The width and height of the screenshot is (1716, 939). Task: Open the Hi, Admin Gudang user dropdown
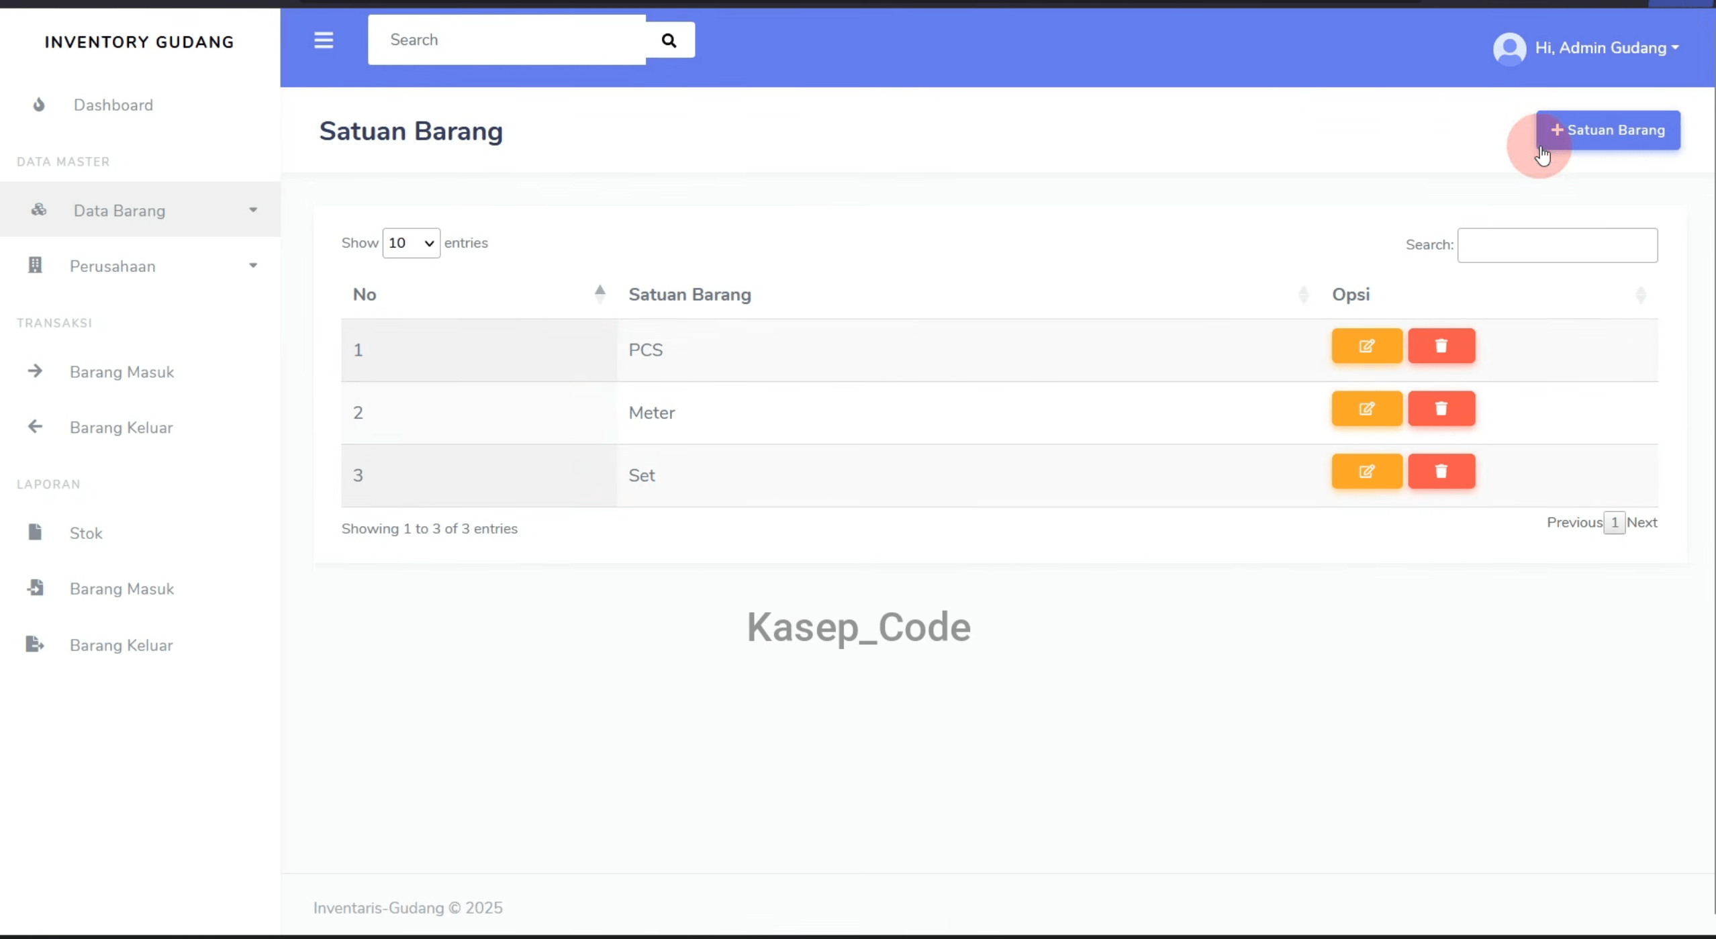(x=1607, y=48)
